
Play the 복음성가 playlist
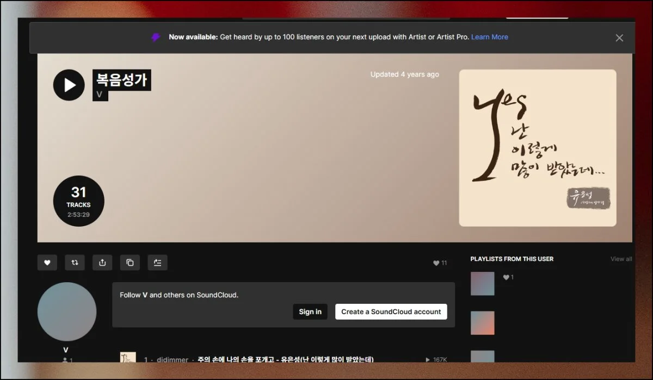point(69,85)
